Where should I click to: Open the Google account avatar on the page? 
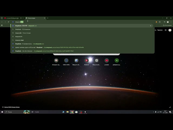coord(170,30)
